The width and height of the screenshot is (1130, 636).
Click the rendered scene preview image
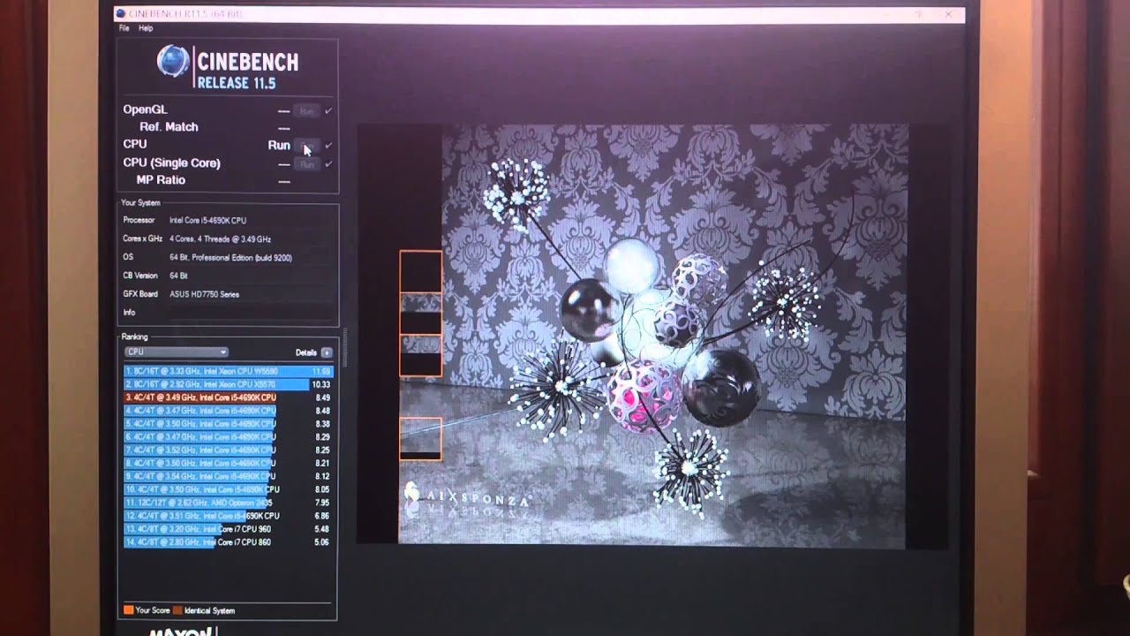(653, 336)
